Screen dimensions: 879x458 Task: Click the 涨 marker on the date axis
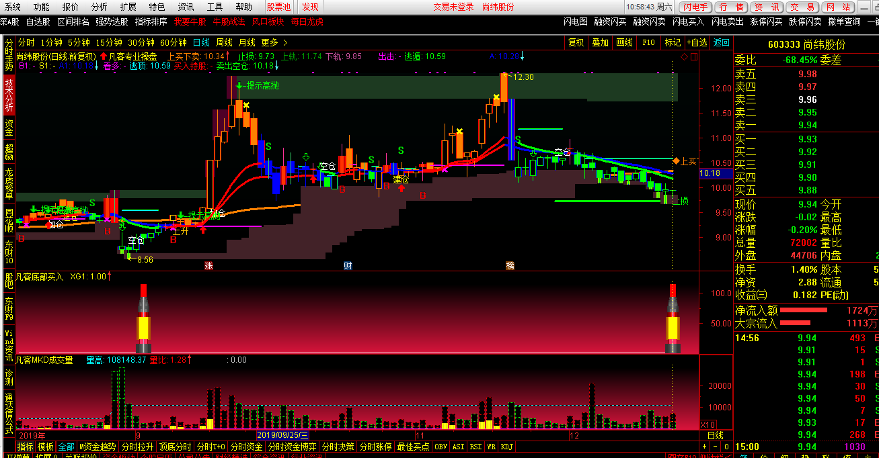coord(209,265)
